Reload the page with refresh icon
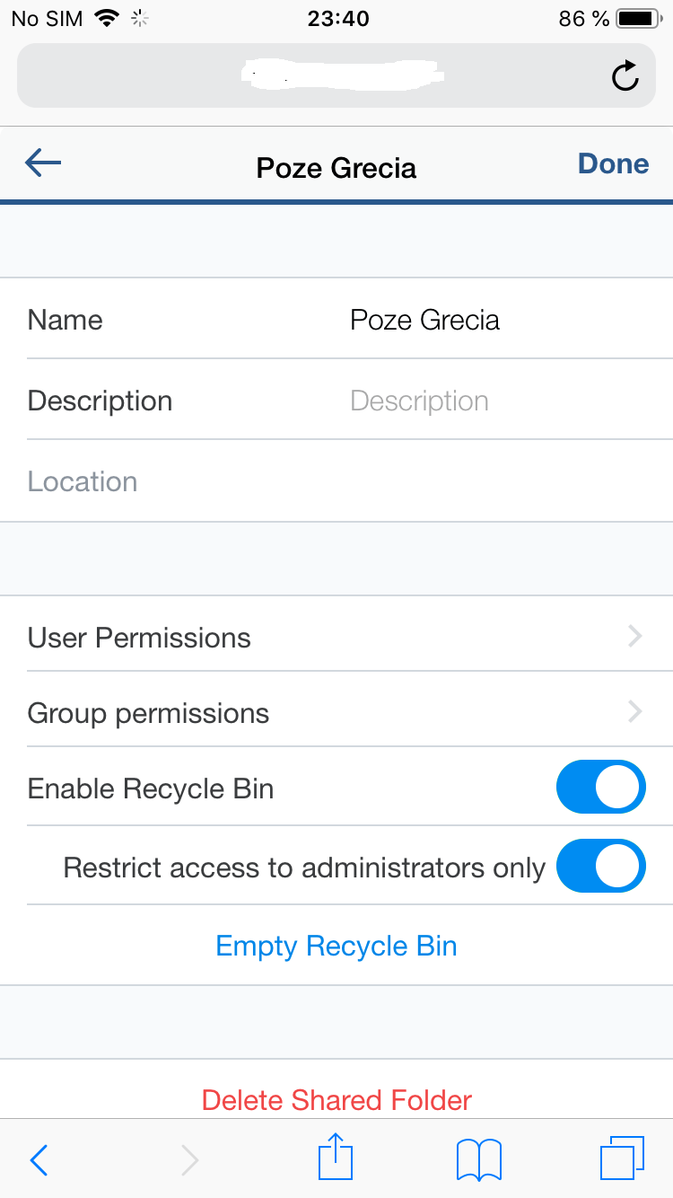Image resolution: width=673 pixels, height=1198 pixels. point(625,77)
